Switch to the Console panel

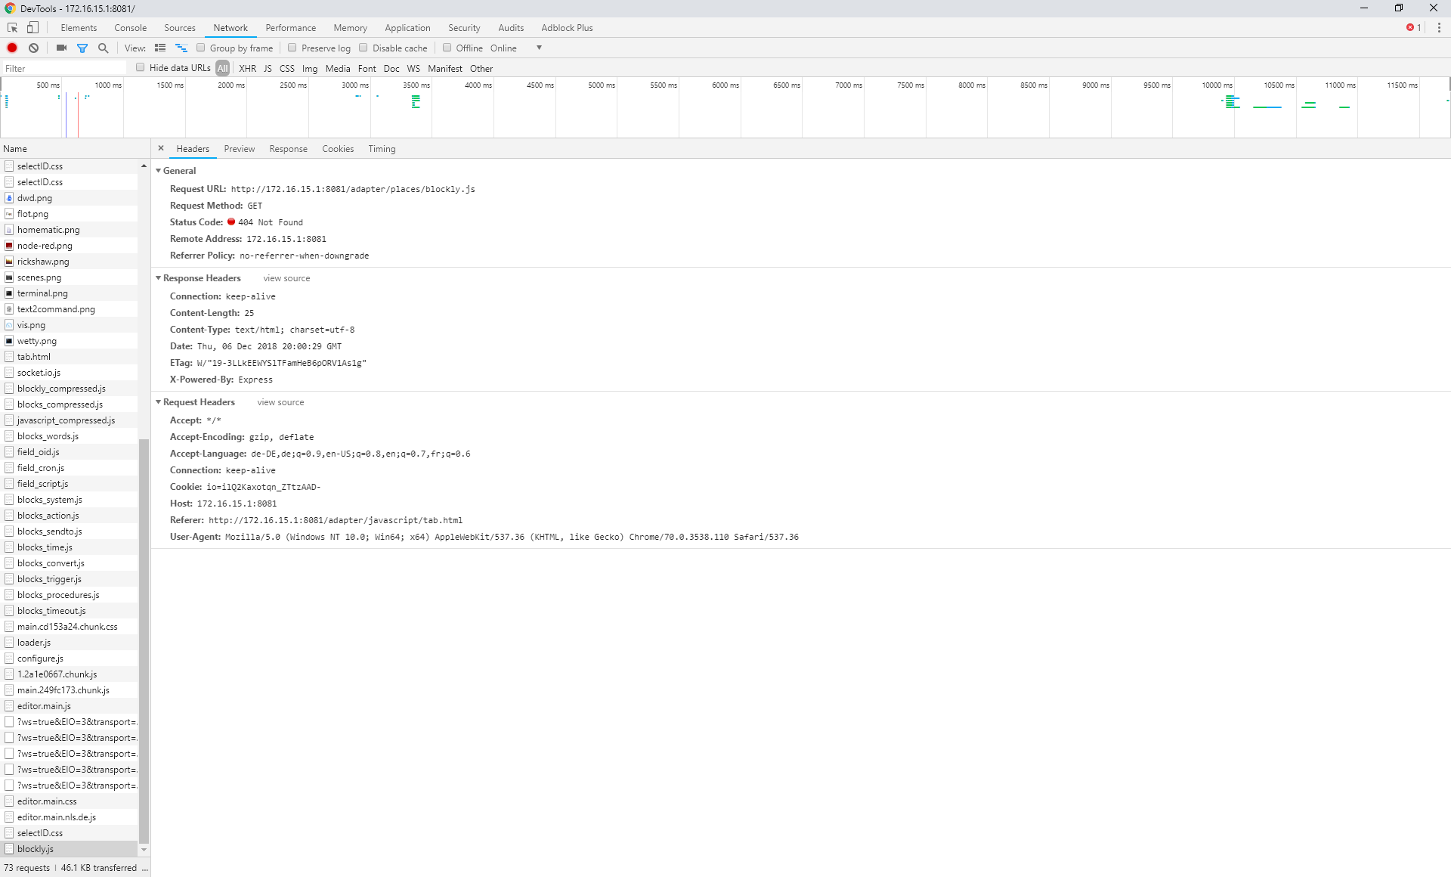coord(130,27)
